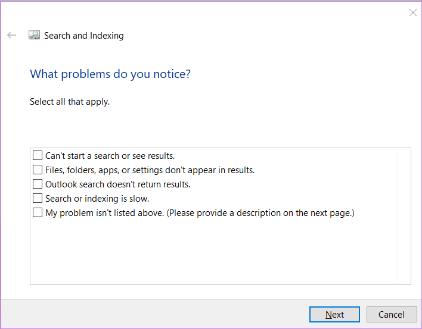422x329 pixels.
Task: Click the back arrow icon
Action: [x=11, y=35]
